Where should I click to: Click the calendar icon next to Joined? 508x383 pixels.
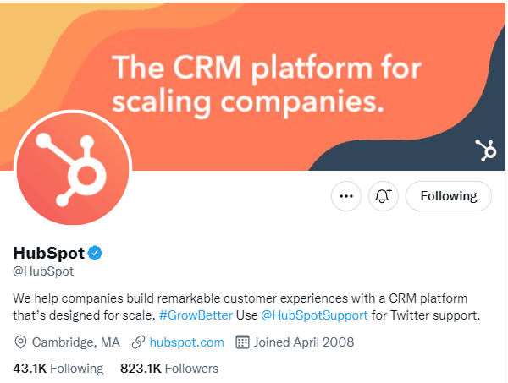click(242, 342)
